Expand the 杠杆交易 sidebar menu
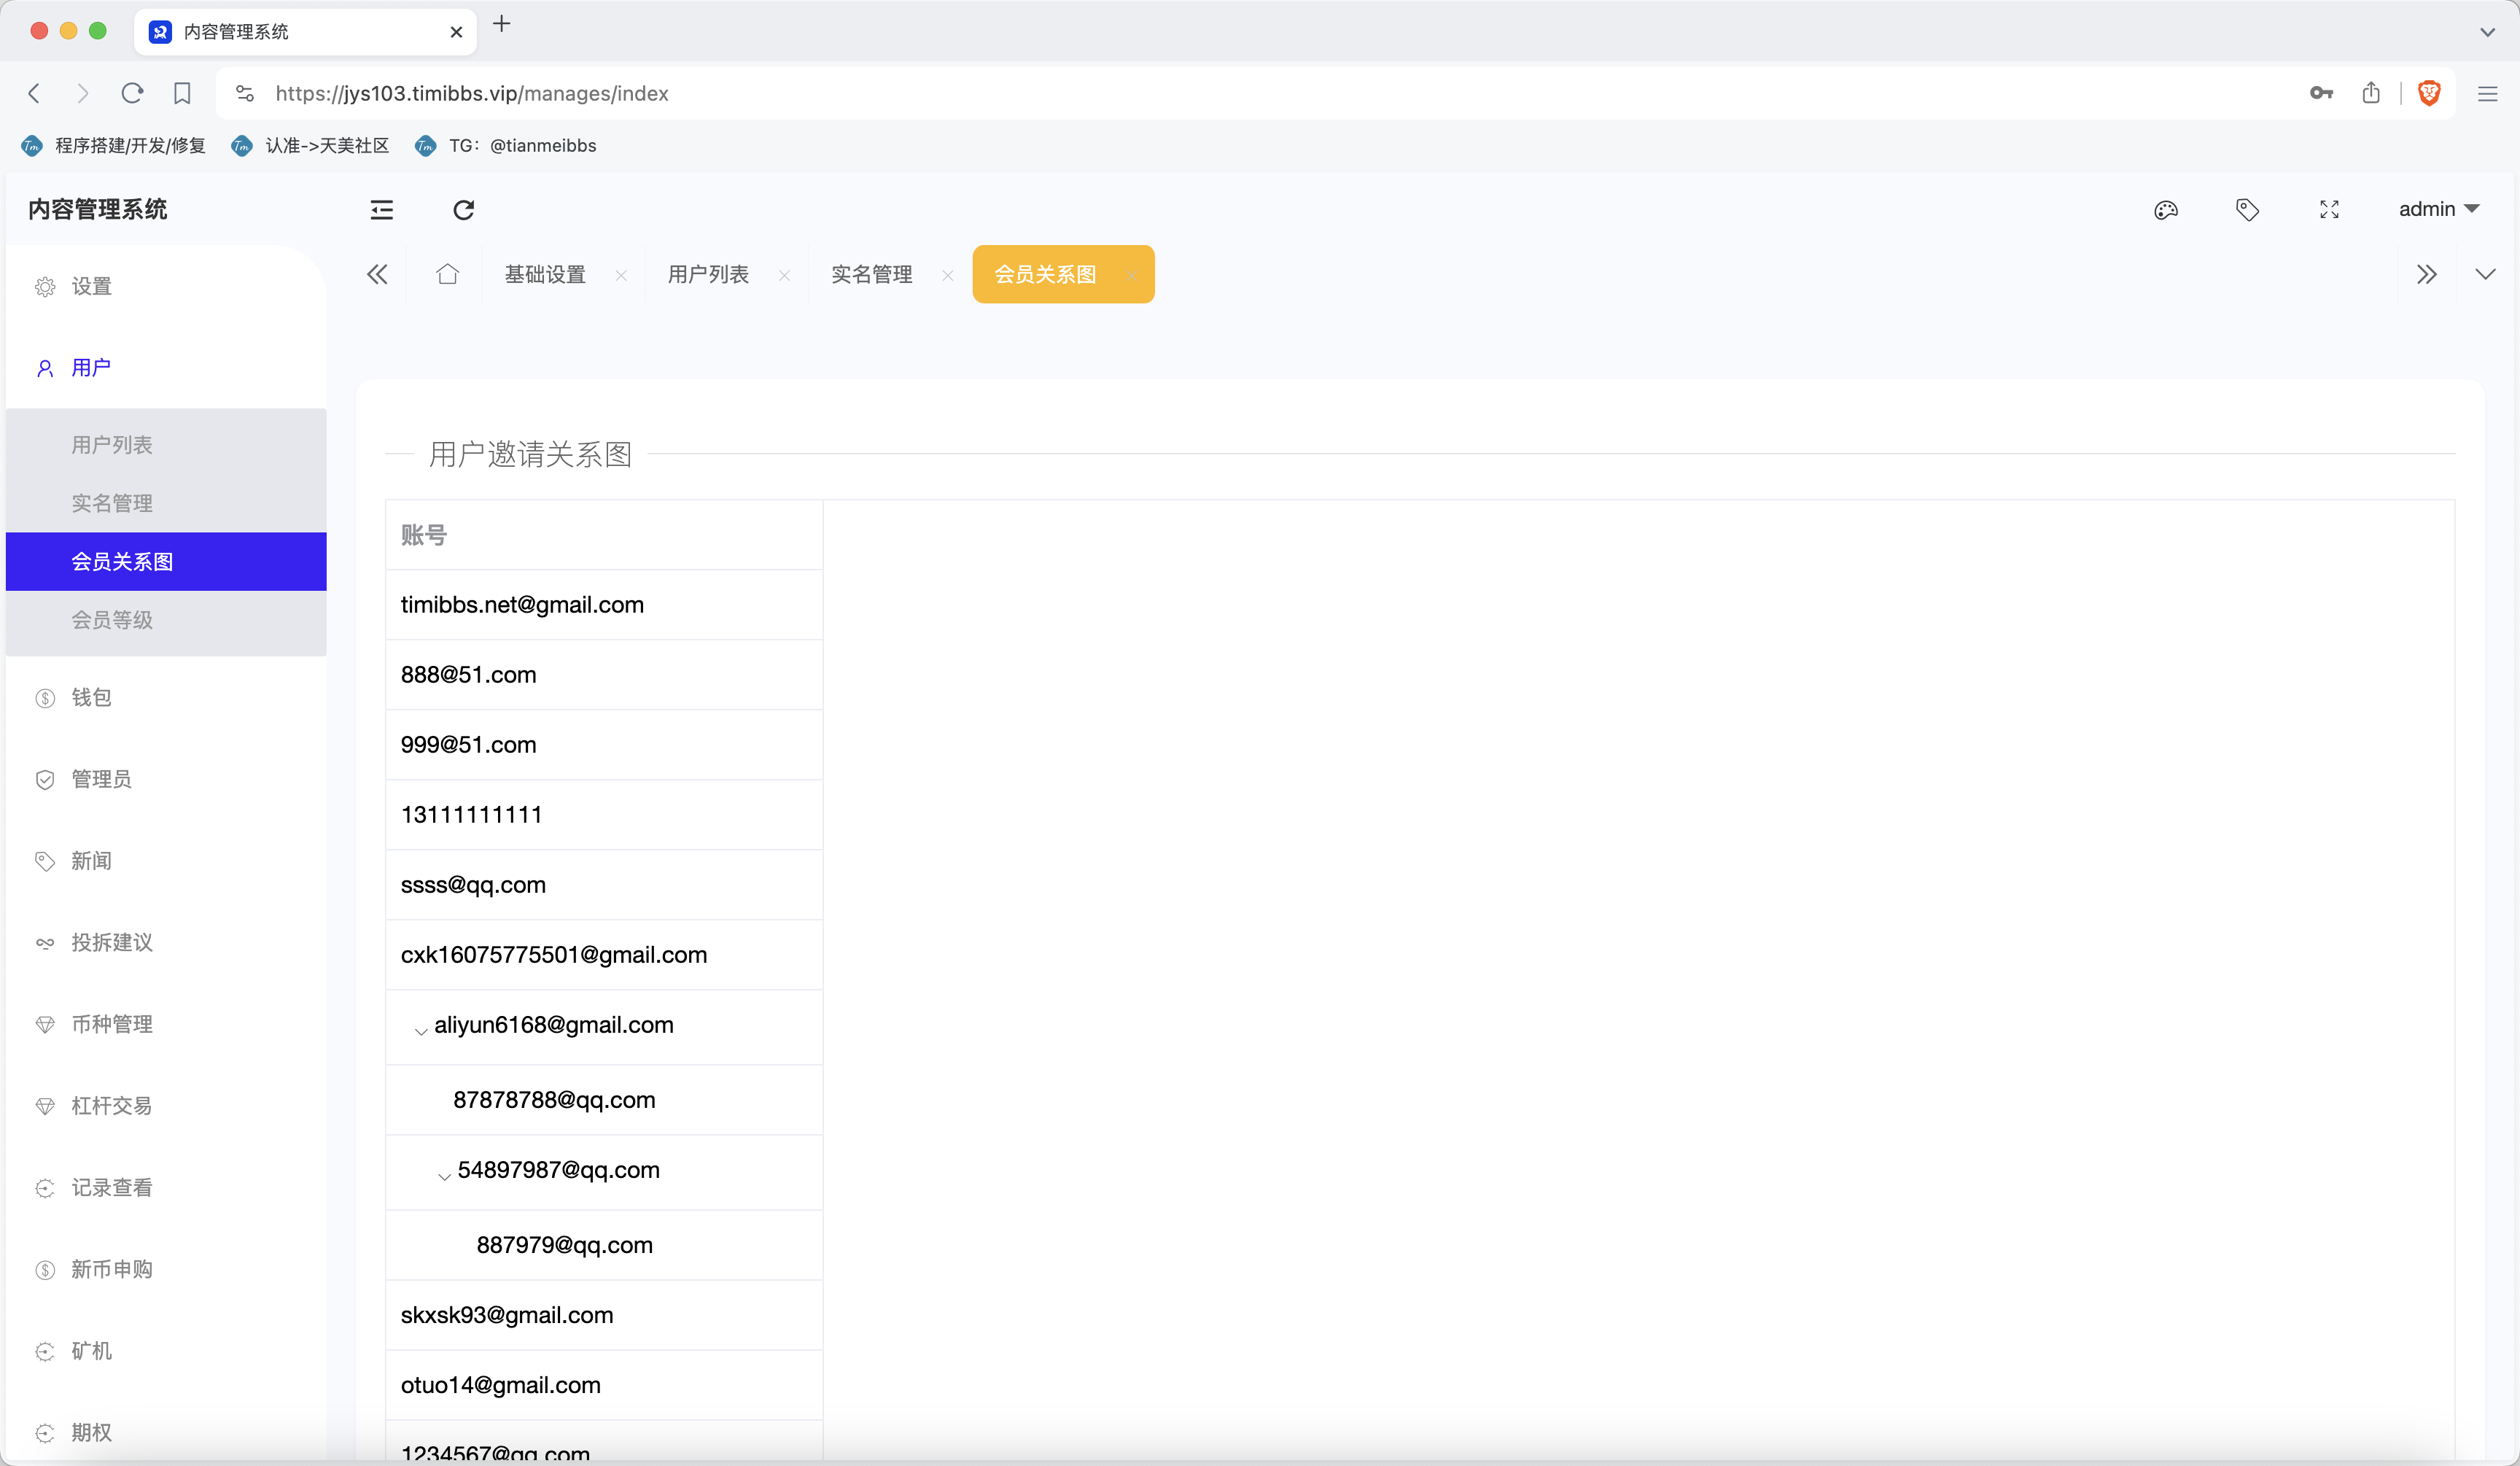 pos(166,1106)
